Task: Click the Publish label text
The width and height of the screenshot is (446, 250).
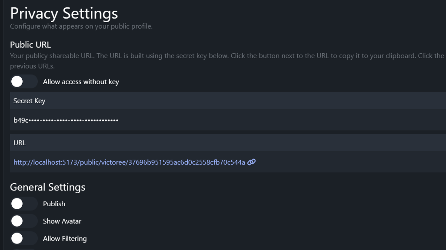Action: point(54,204)
